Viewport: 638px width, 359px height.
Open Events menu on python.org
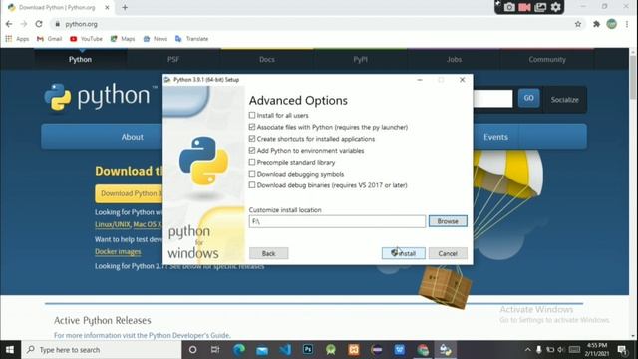495,137
